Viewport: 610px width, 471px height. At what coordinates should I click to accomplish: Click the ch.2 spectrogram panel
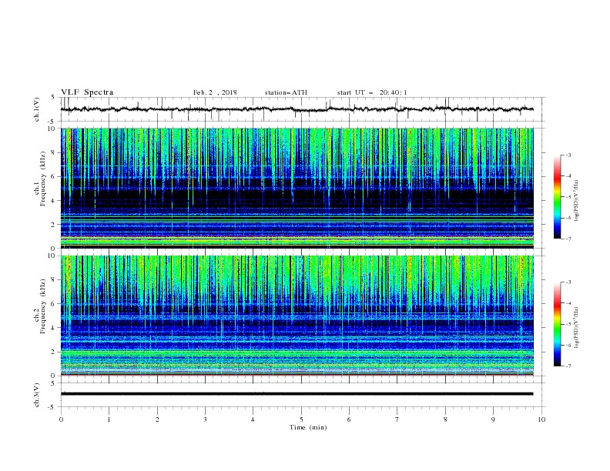[x=297, y=316]
